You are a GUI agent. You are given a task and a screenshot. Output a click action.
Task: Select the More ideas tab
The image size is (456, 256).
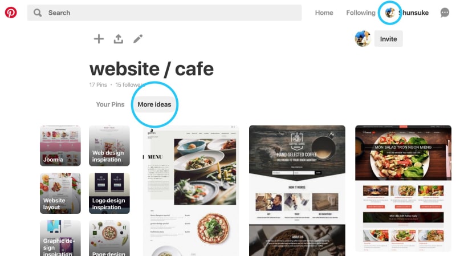coord(154,104)
